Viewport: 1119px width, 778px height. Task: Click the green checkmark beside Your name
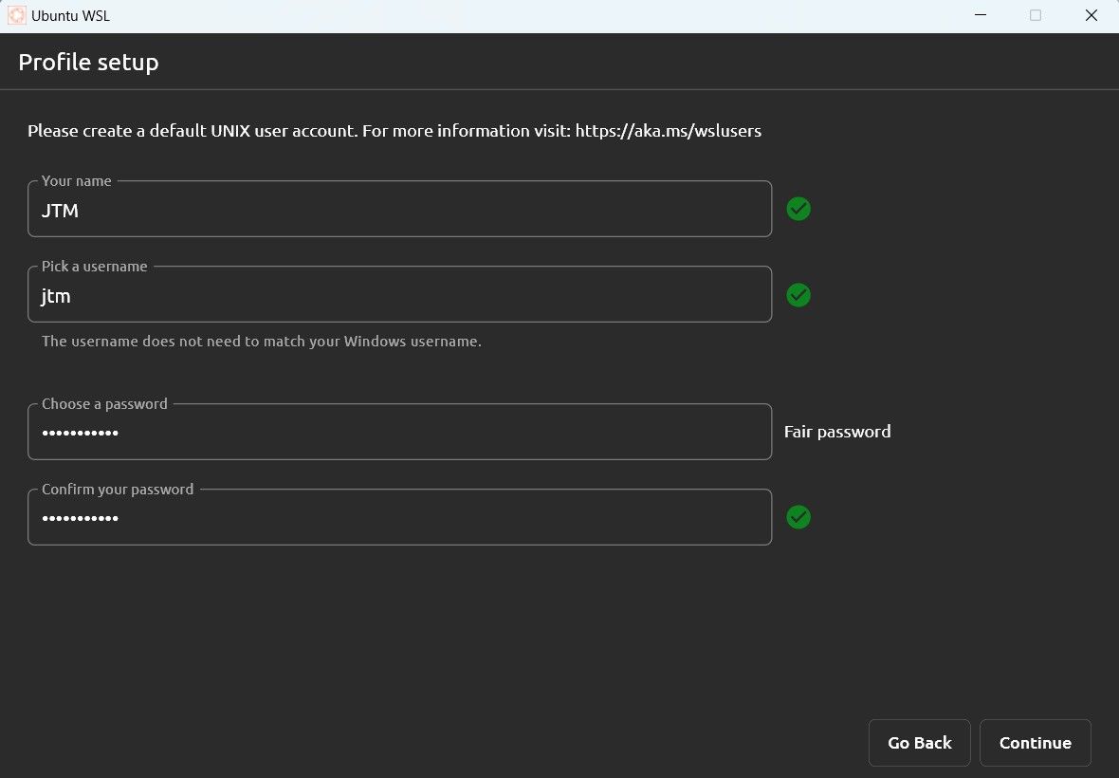tap(798, 209)
